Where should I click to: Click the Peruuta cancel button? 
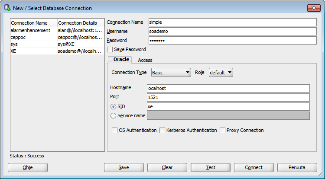(297, 167)
